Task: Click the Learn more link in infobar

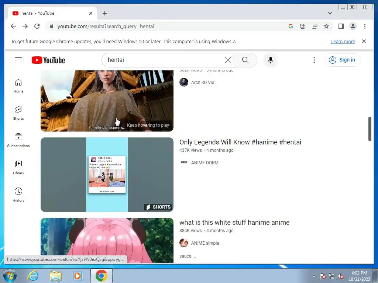Action: (343, 41)
